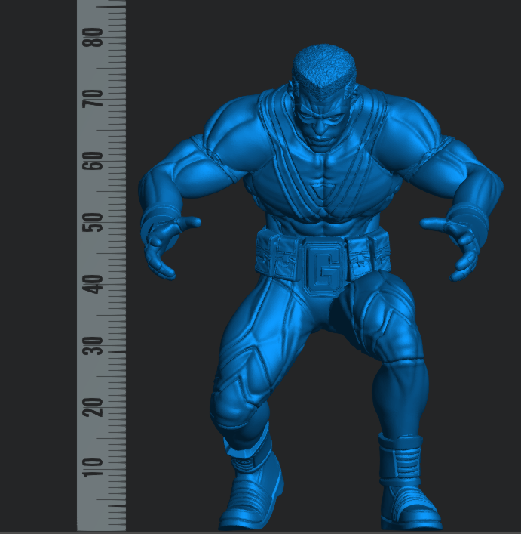Click the "50" mark on the ruler

[x=92, y=222]
